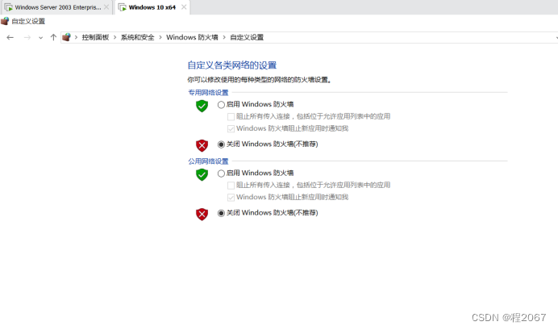Check block all incoming connections under 公用网络设置
558x330 pixels.
coord(231,186)
